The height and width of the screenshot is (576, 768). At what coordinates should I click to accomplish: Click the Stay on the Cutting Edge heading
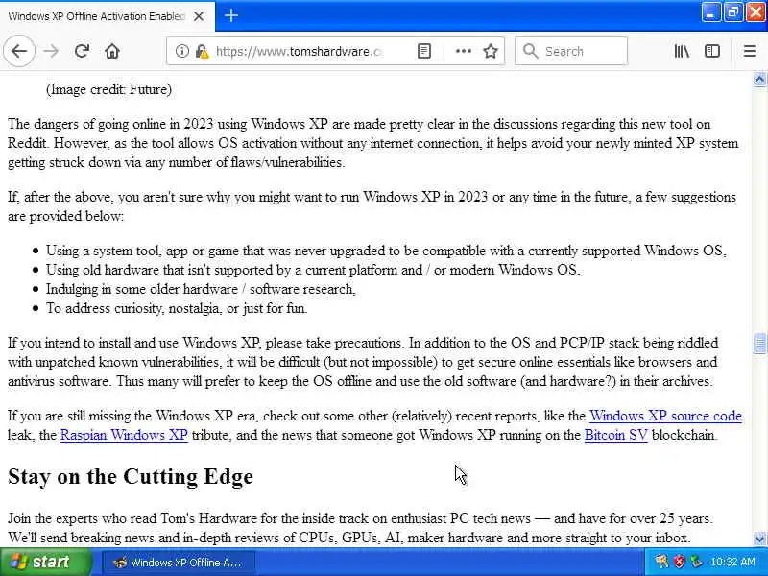[x=131, y=476]
